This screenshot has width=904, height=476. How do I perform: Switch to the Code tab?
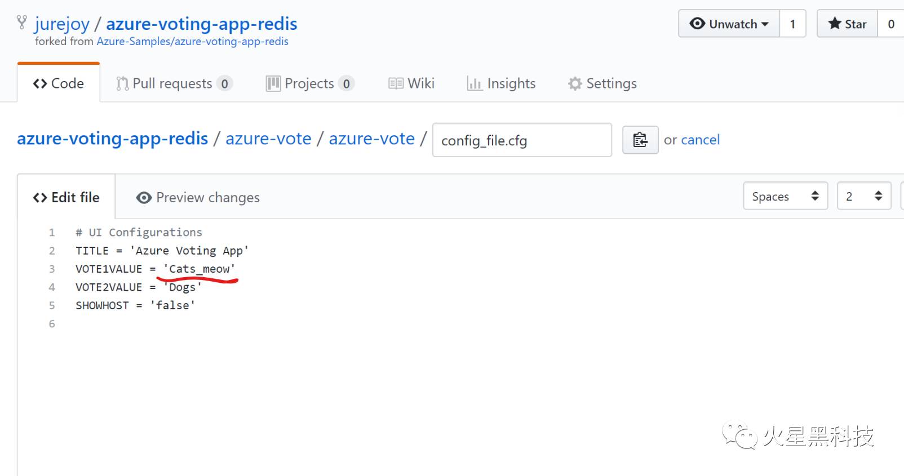point(59,83)
